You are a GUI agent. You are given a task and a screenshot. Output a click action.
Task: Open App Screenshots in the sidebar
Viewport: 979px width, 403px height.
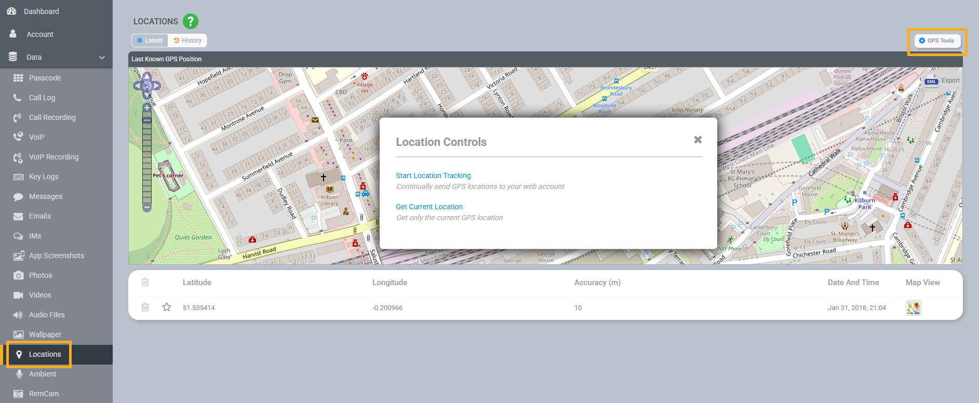click(x=56, y=256)
